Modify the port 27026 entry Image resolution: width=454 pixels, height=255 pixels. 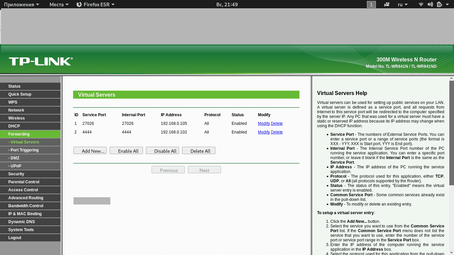264,124
